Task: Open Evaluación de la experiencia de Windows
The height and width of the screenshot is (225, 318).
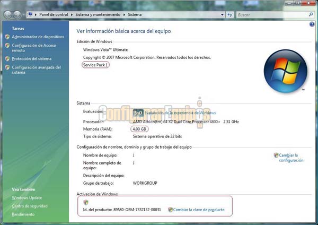Action: 180,112
